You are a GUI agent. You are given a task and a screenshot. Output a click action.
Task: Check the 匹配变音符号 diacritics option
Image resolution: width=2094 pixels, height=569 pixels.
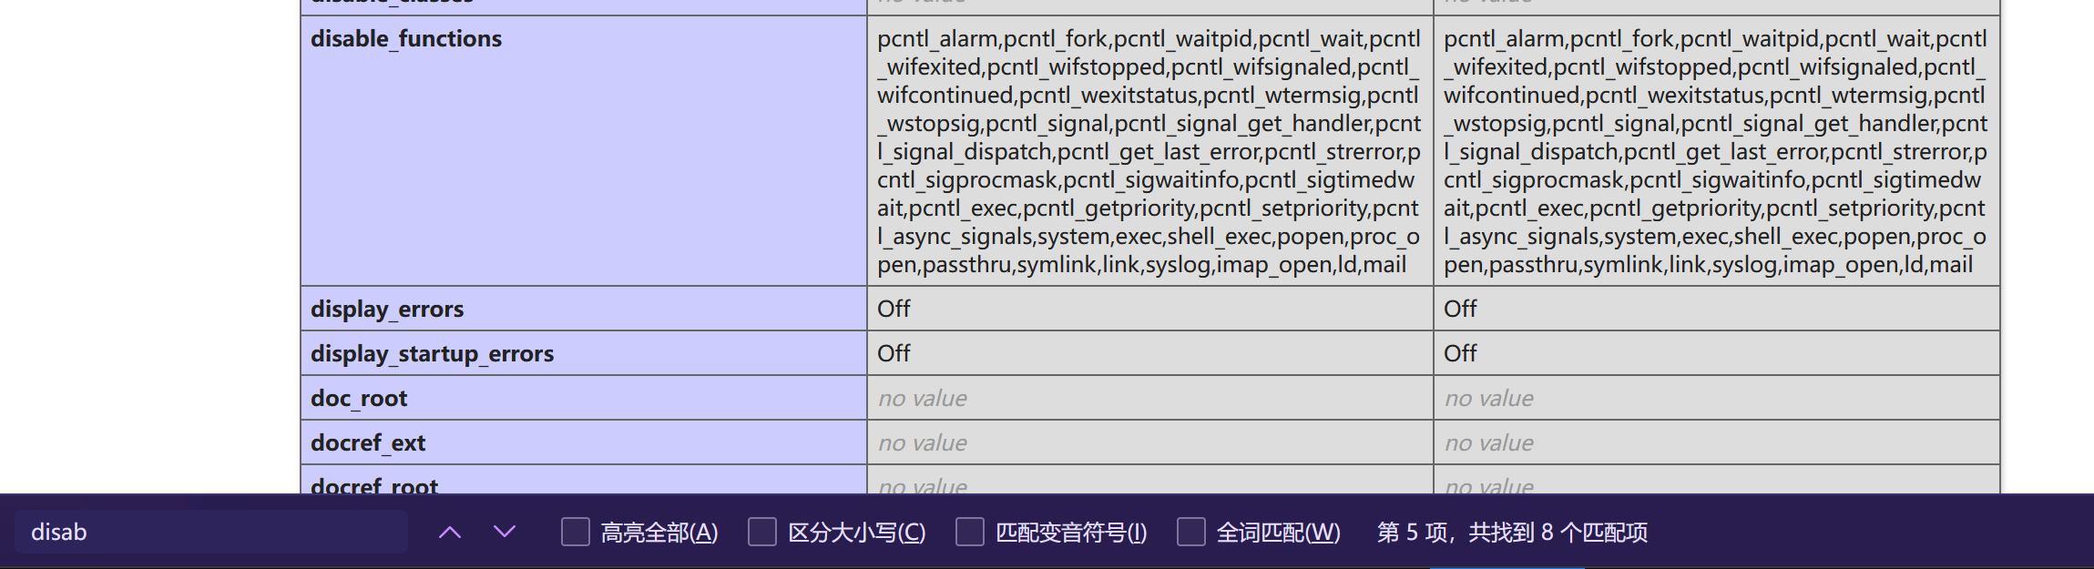970,532
